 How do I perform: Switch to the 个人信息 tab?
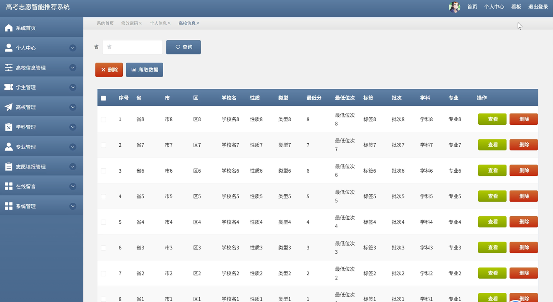(x=158, y=23)
